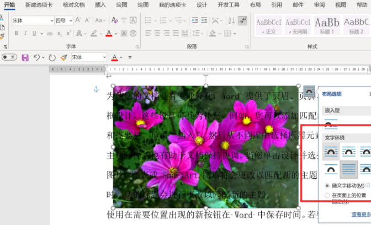Expand the numbering list dropdown

171,20
